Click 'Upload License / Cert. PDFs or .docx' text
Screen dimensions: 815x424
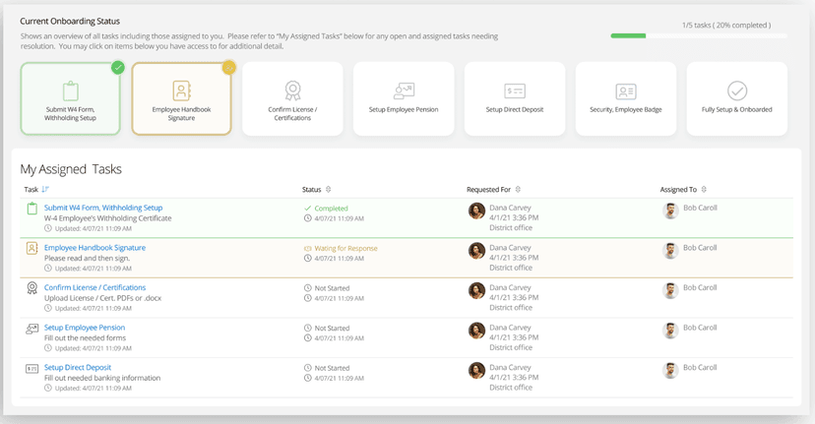pyautogui.click(x=102, y=298)
